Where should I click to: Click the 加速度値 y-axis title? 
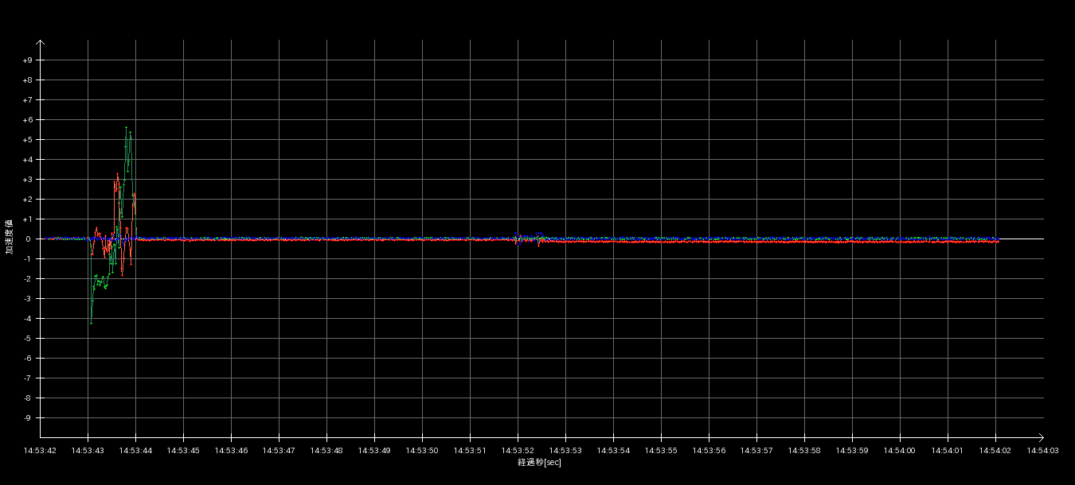10,237
